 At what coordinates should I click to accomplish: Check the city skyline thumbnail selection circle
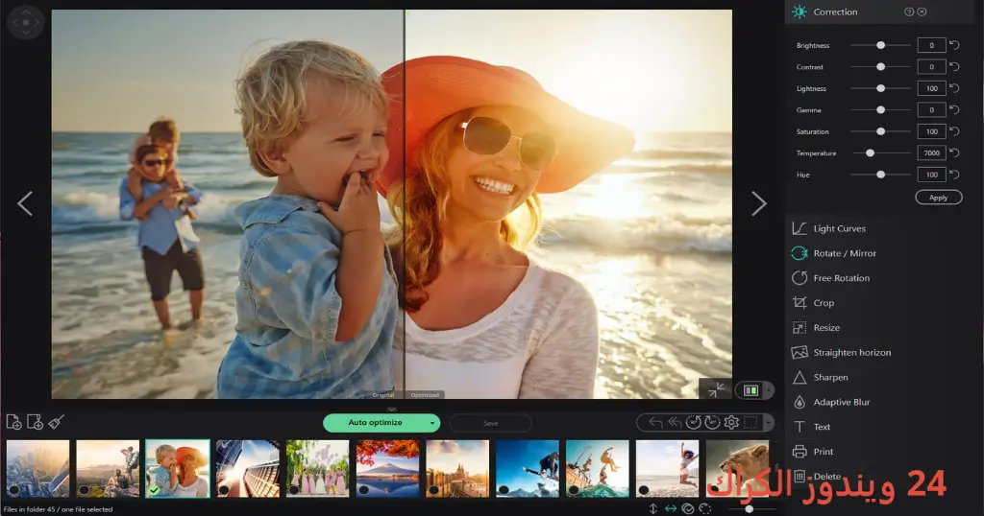pyautogui.click(x=433, y=490)
